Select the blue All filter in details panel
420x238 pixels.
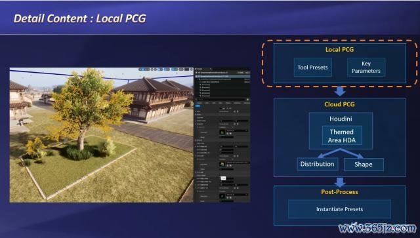tap(198, 106)
